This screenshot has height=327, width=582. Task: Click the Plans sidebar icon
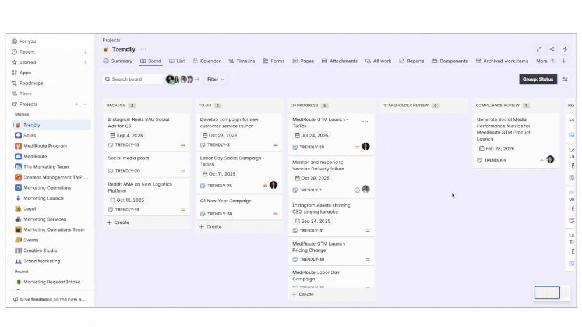point(15,94)
